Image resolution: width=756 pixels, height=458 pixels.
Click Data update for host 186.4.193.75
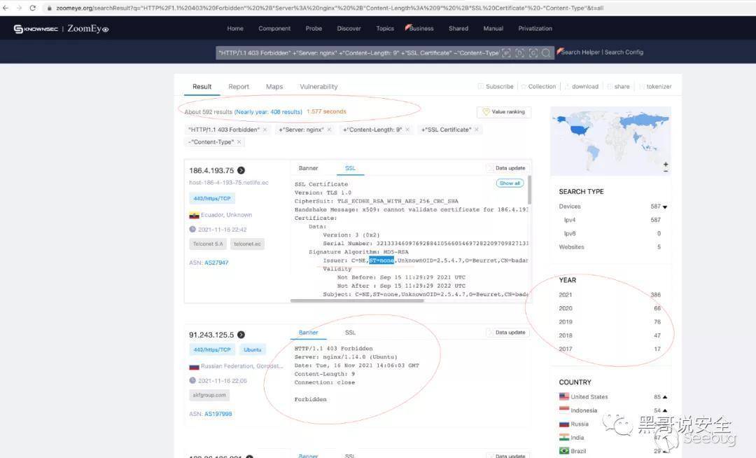505,168
